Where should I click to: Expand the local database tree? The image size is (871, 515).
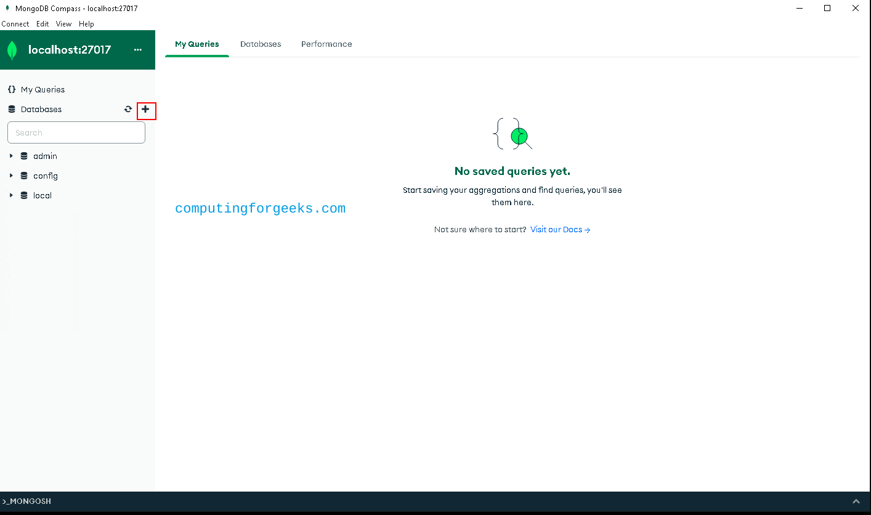[x=10, y=195]
